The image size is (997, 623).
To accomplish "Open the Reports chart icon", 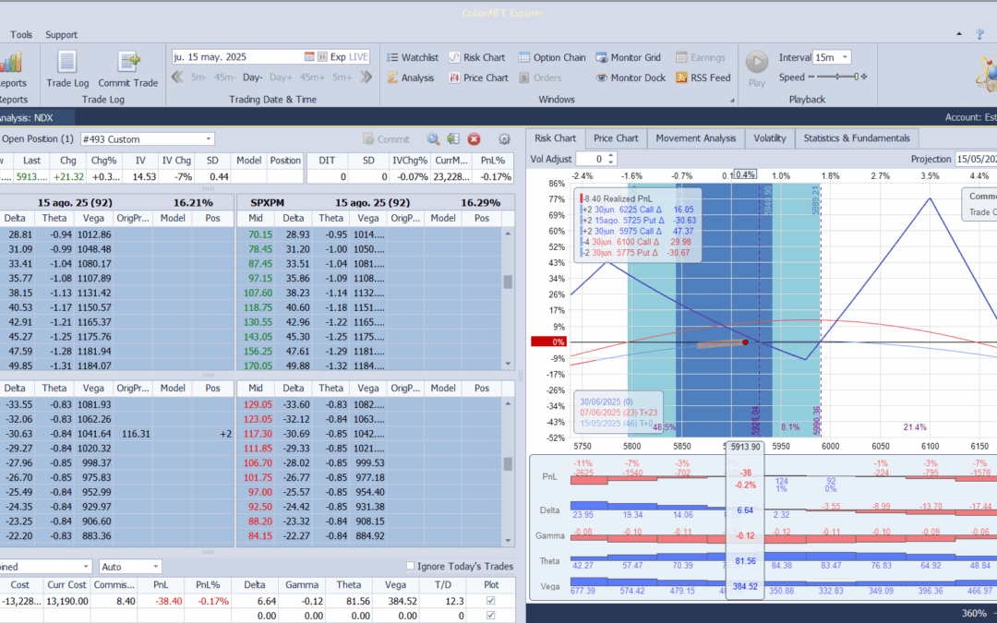I will [9, 63].
